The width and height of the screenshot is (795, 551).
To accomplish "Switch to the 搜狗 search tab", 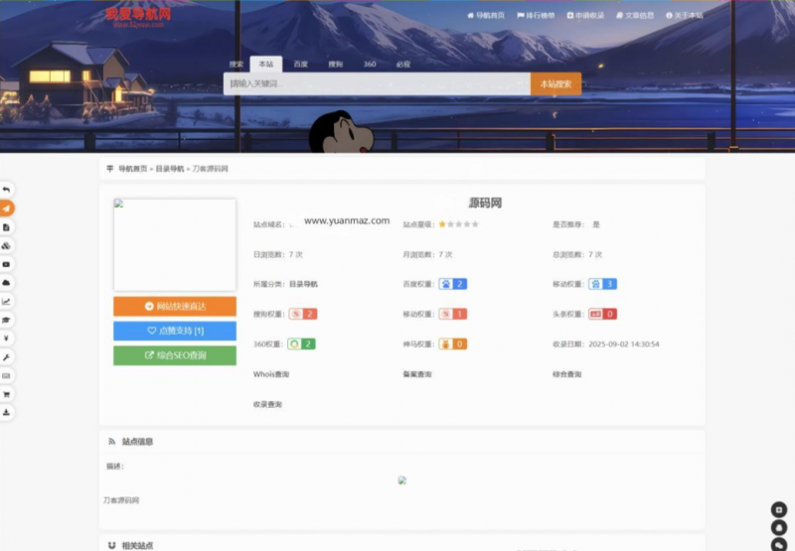I will coord(335,65).
